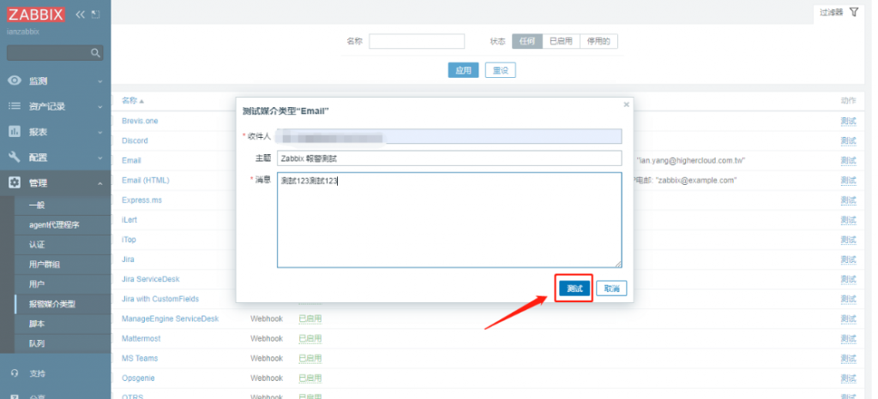Collapse sidebar with double-chevron icon
The height and width of the screenshot is (399, 878).
click(80, 15)
